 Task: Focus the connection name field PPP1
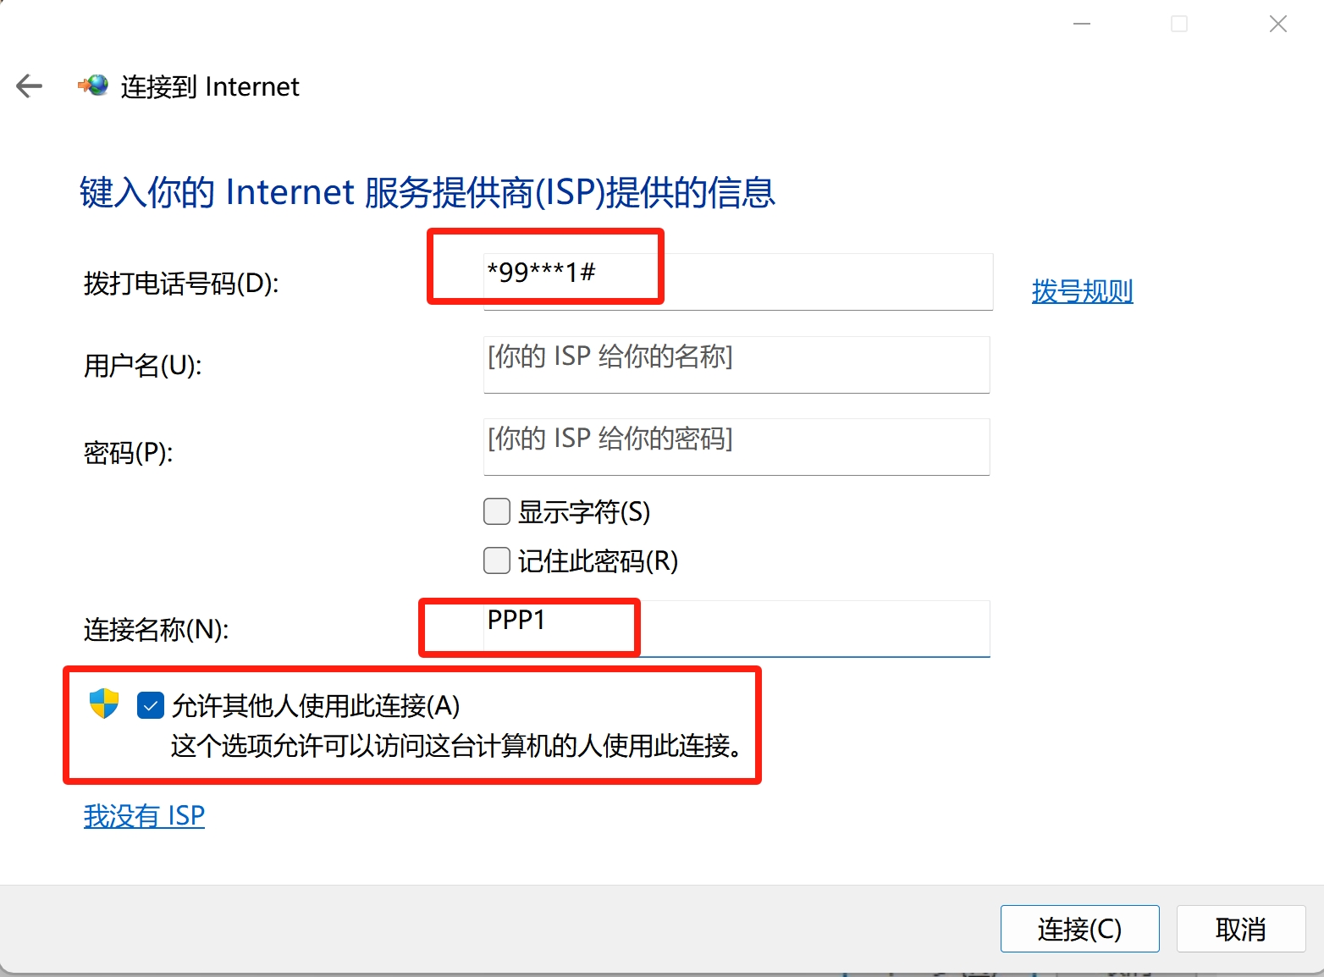point(736,629)
